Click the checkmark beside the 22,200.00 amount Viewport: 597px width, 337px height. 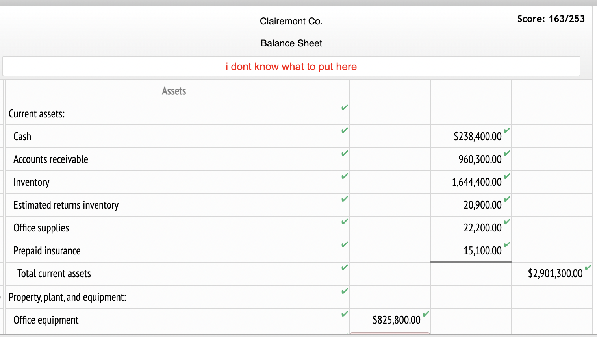[507, 221]
